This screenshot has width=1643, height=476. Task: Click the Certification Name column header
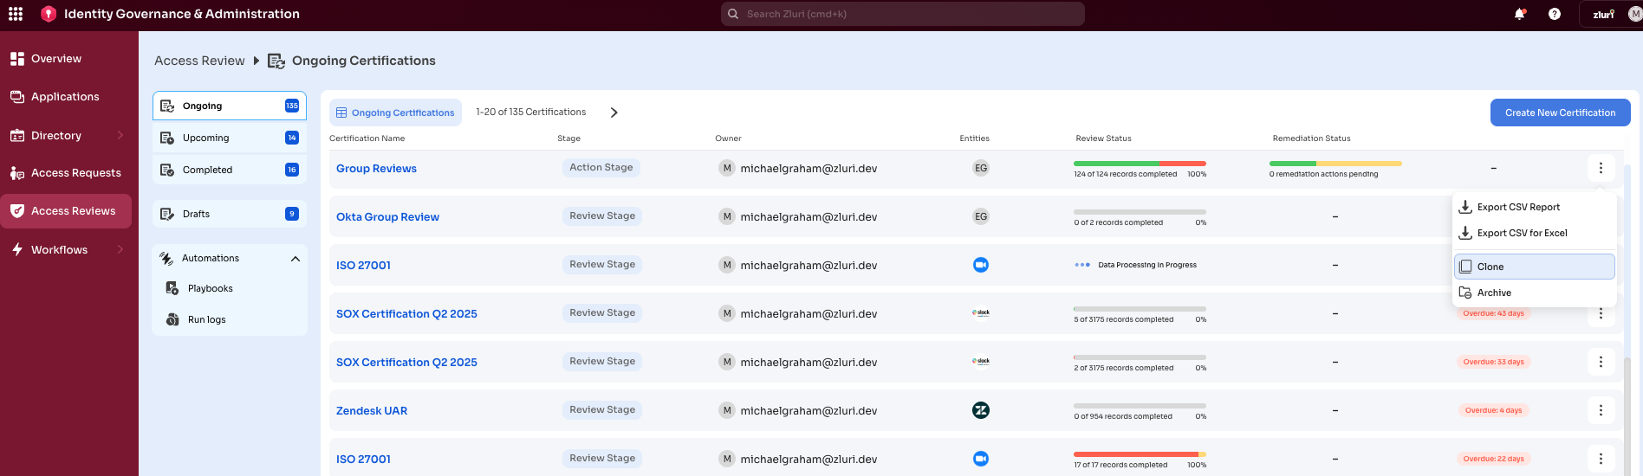point(367,138)
